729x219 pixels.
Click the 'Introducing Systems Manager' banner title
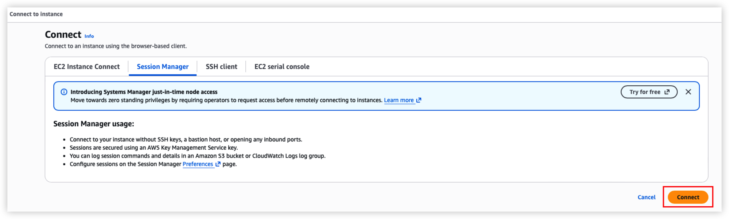144,92
